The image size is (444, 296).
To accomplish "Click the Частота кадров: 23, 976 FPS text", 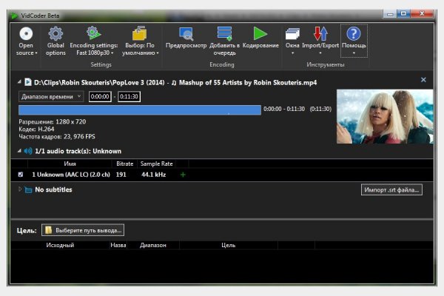I will [x=57, y=136].
